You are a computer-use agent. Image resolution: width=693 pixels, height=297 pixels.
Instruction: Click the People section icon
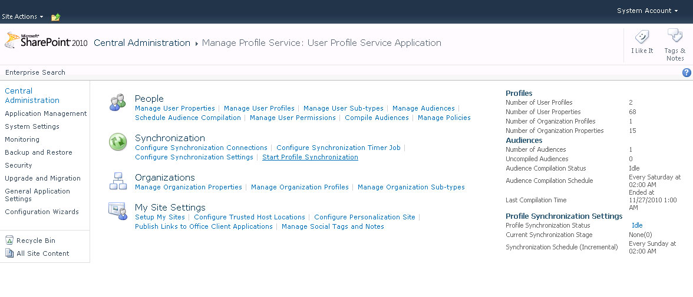[118, 102]
